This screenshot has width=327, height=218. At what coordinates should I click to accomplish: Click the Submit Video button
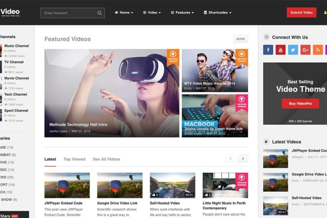click(301, 12)
